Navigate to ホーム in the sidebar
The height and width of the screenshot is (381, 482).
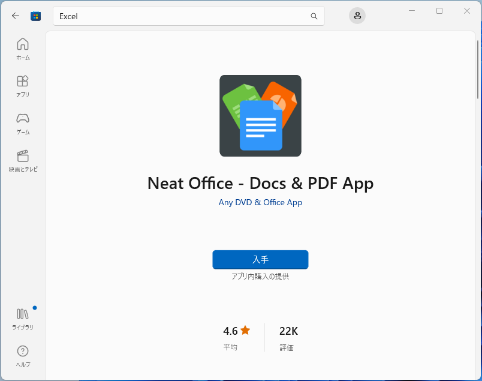(22, 48)
